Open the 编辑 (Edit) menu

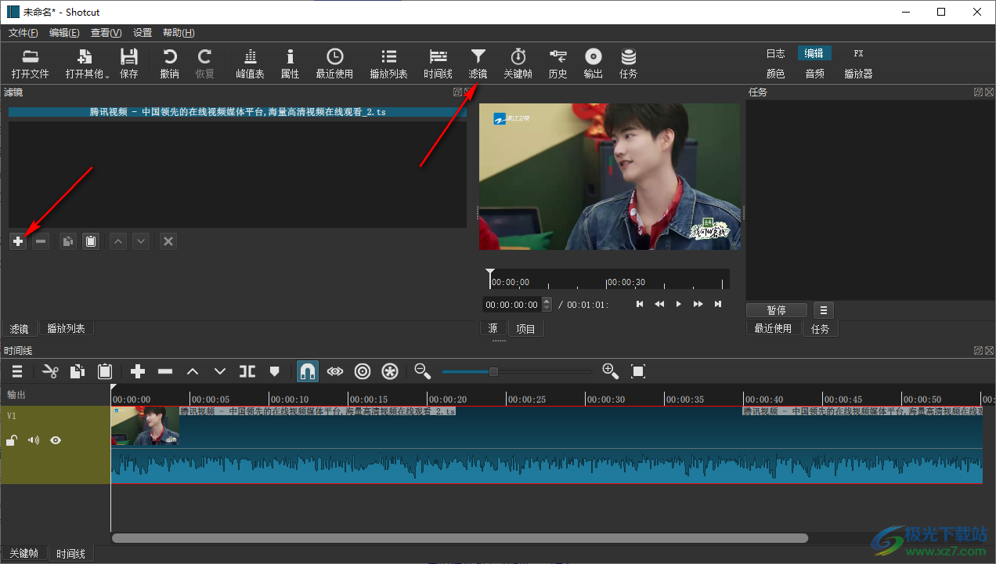point(64,33)
